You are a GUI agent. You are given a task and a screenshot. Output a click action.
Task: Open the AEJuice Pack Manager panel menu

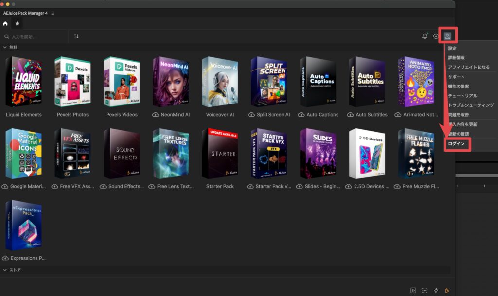53,13
